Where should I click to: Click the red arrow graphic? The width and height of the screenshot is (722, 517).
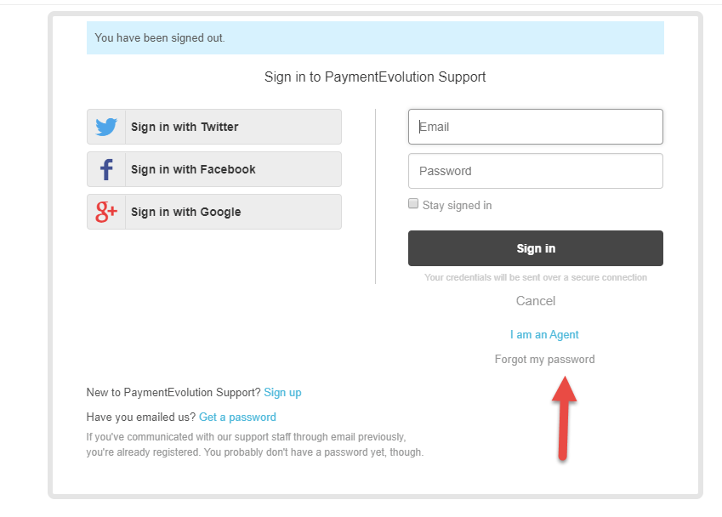tap(563, 417)
